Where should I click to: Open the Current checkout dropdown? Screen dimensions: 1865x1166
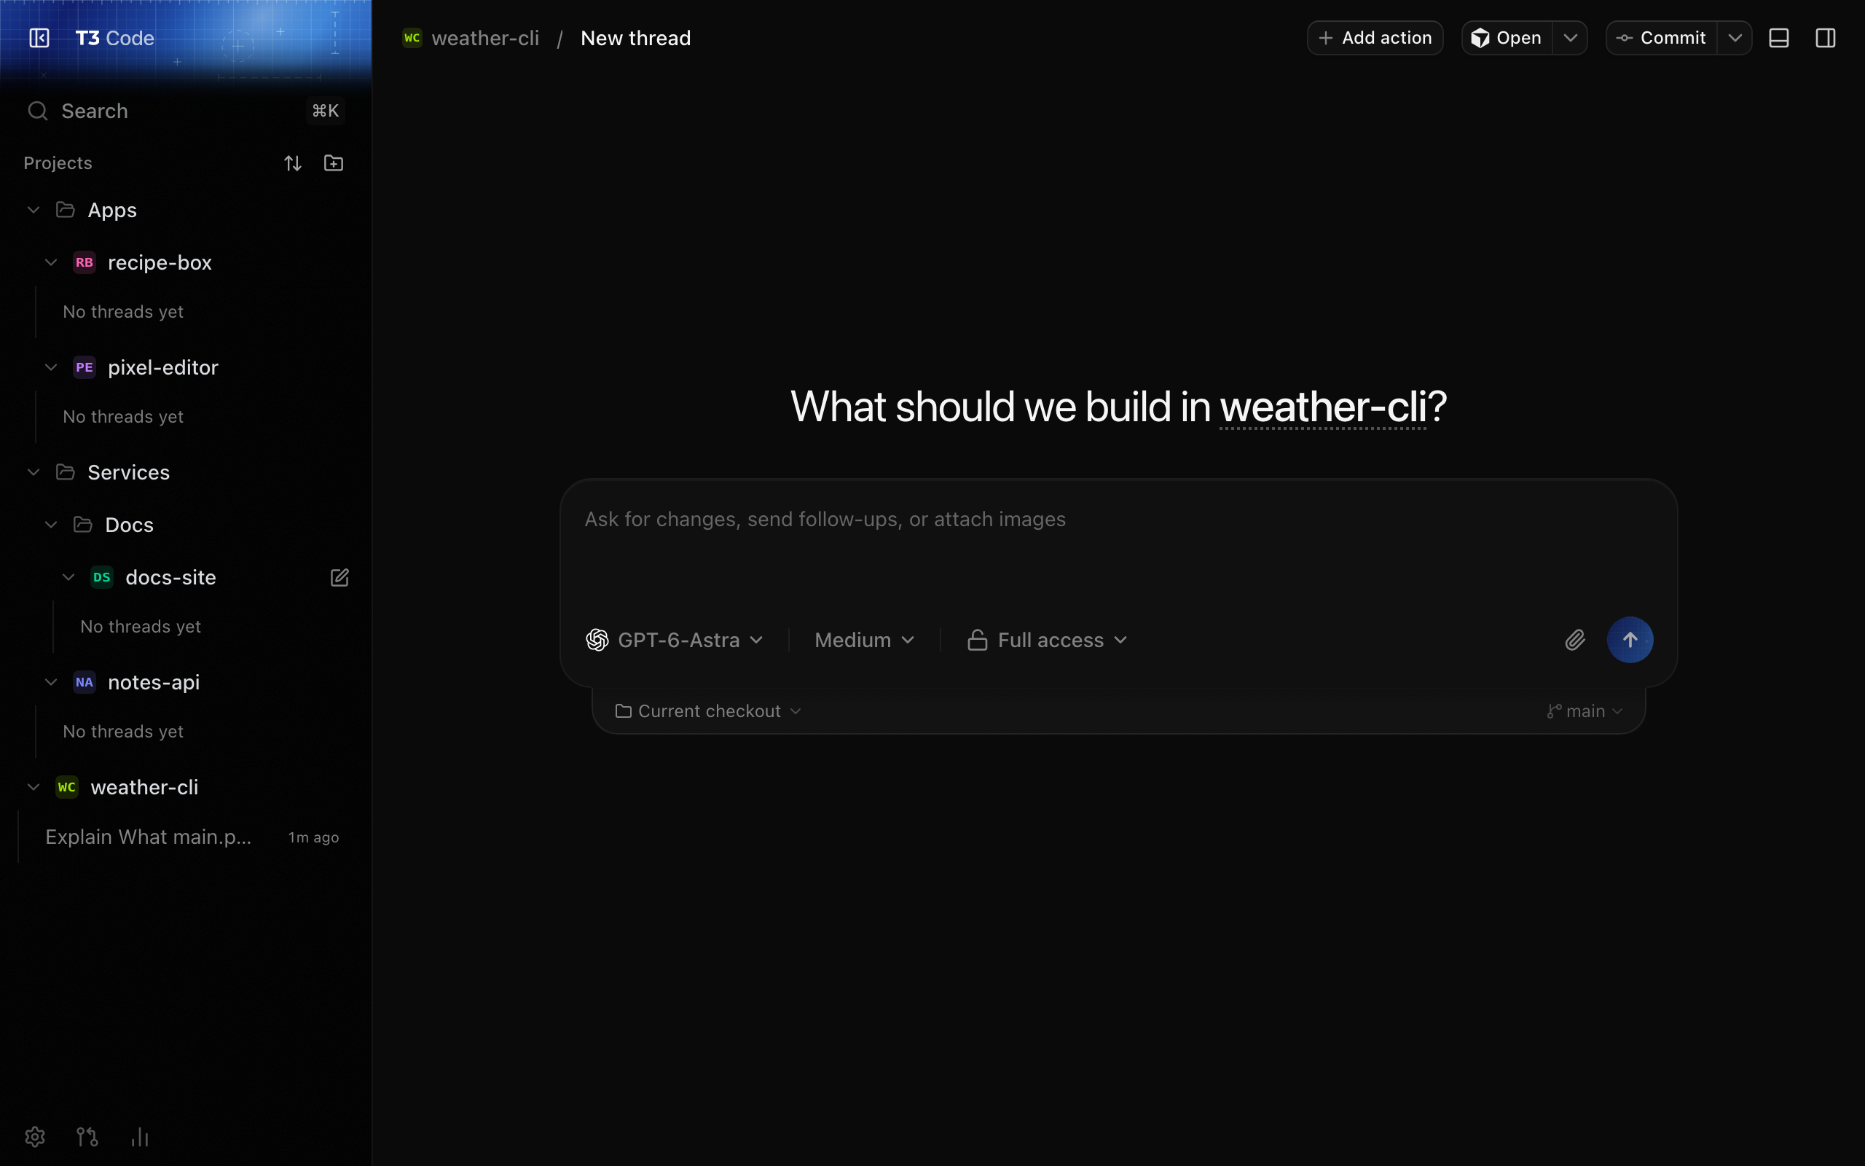[x=708, y=711]
